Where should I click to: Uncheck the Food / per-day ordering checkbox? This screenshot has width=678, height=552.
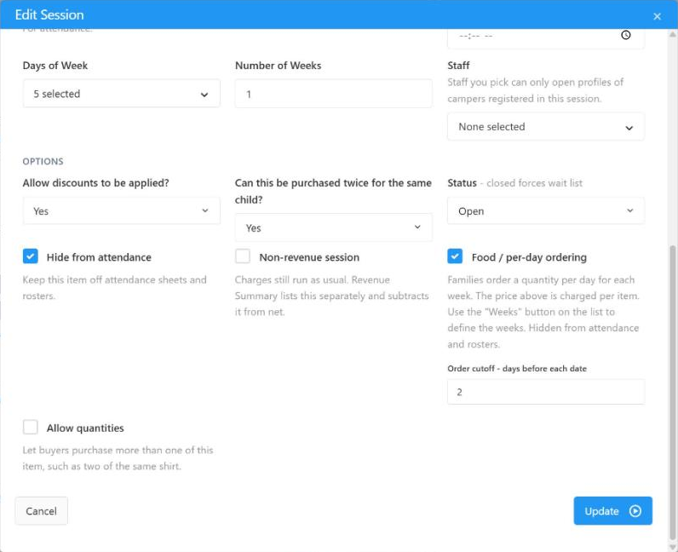click(x=455, y=256)
